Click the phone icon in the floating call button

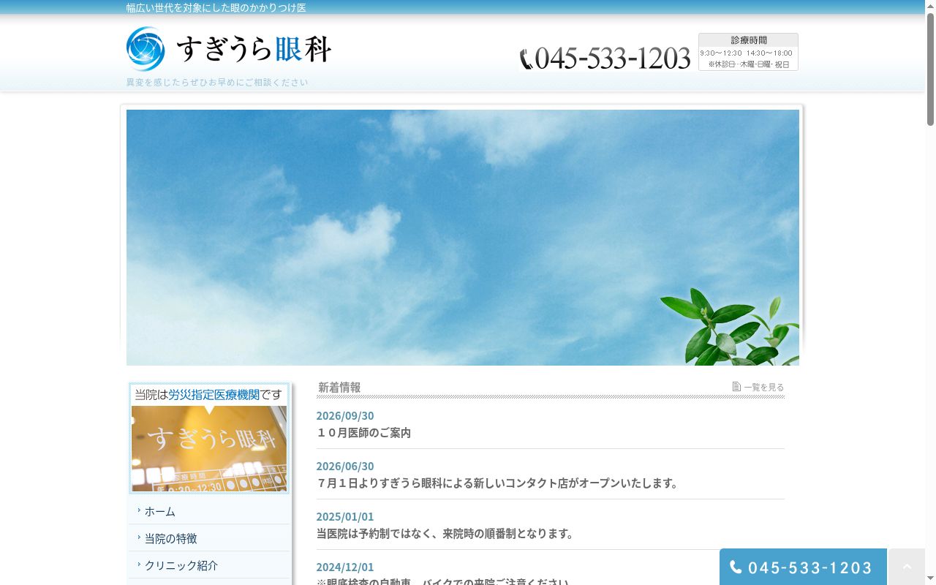[x=736, y=567]
